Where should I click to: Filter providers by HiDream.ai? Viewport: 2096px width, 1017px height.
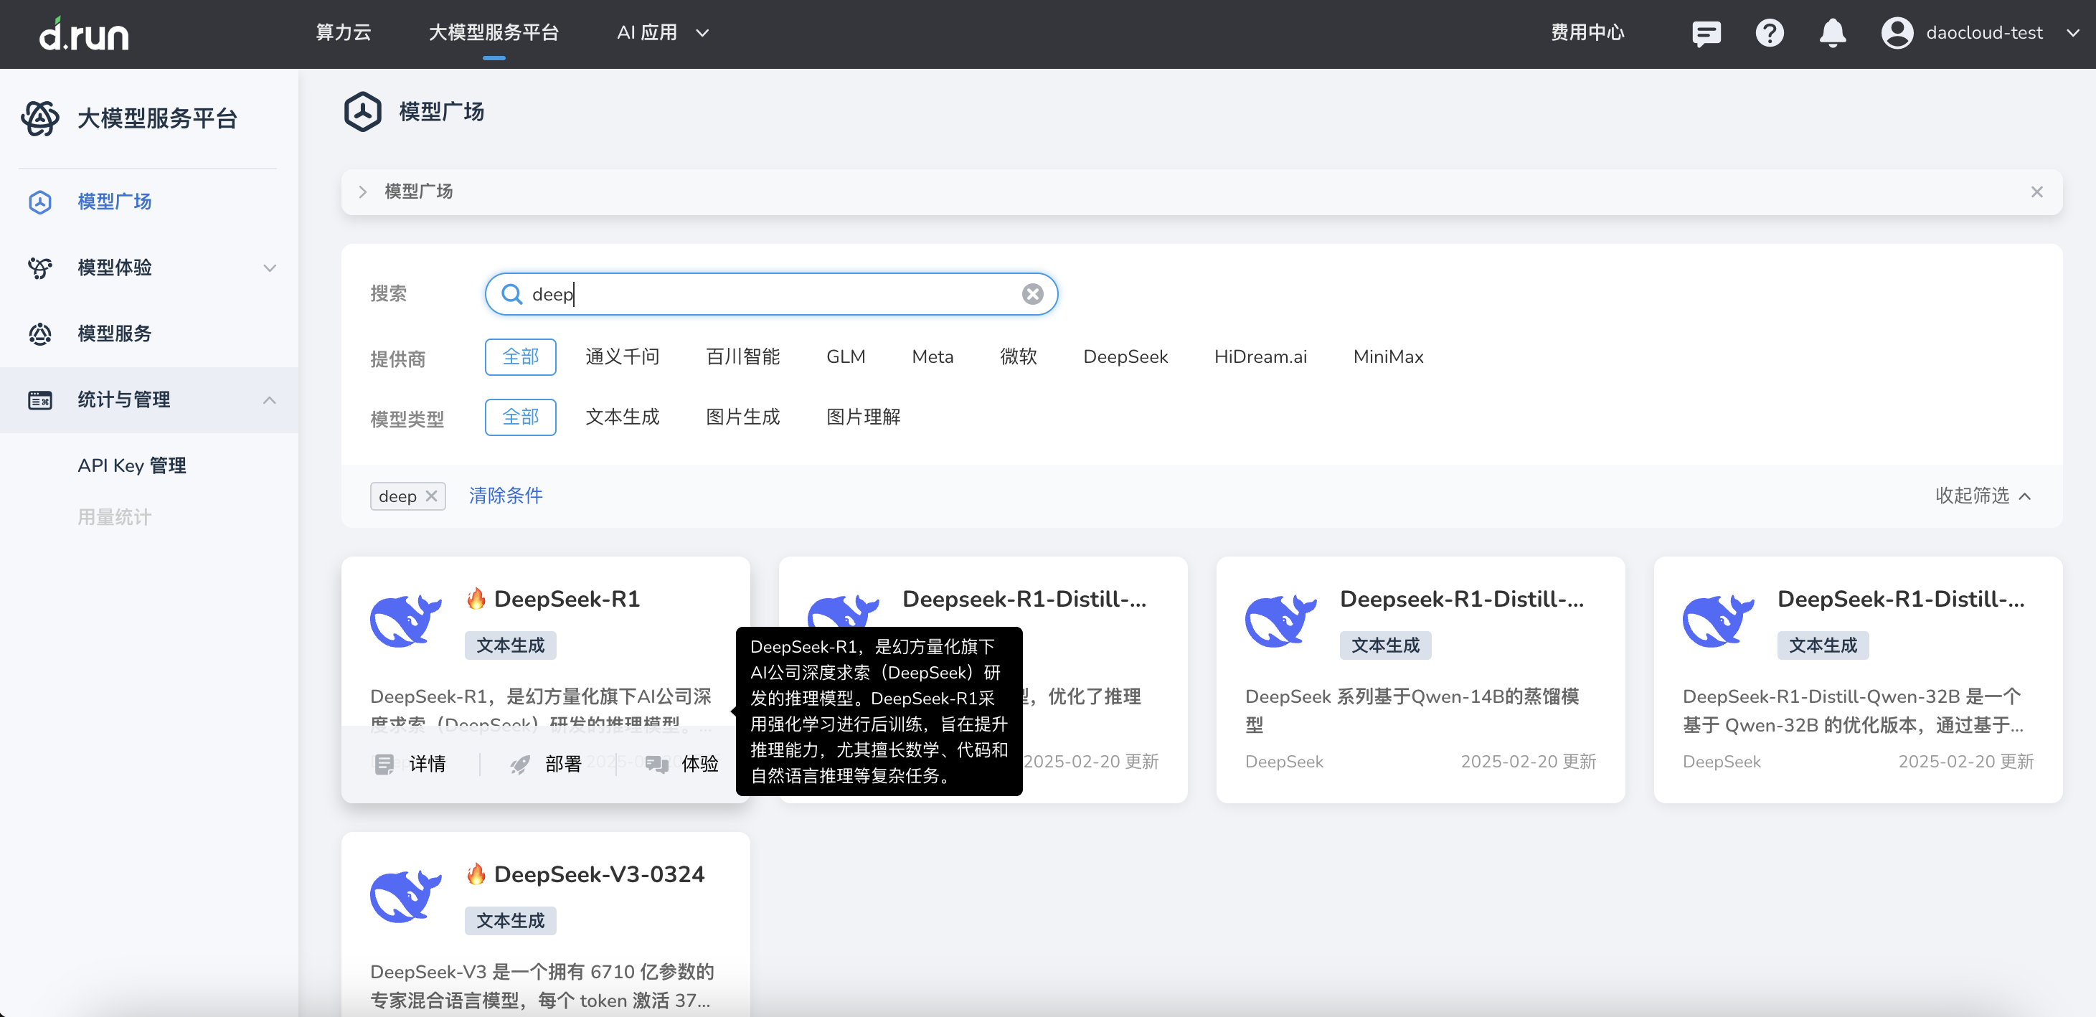1260,357
